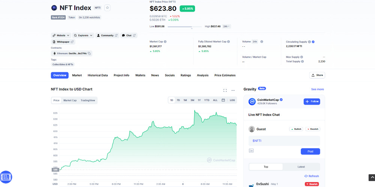
Task: Expand chart to fullscreen
Action: (x=225, y=91)
